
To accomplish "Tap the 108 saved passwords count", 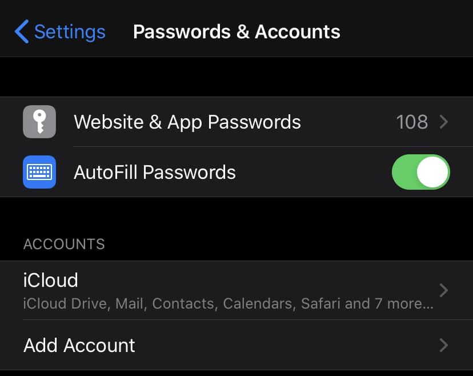I will click(x=412, y=122).
